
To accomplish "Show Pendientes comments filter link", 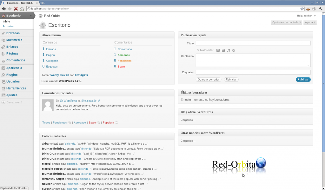I will [x=60, y=123].
